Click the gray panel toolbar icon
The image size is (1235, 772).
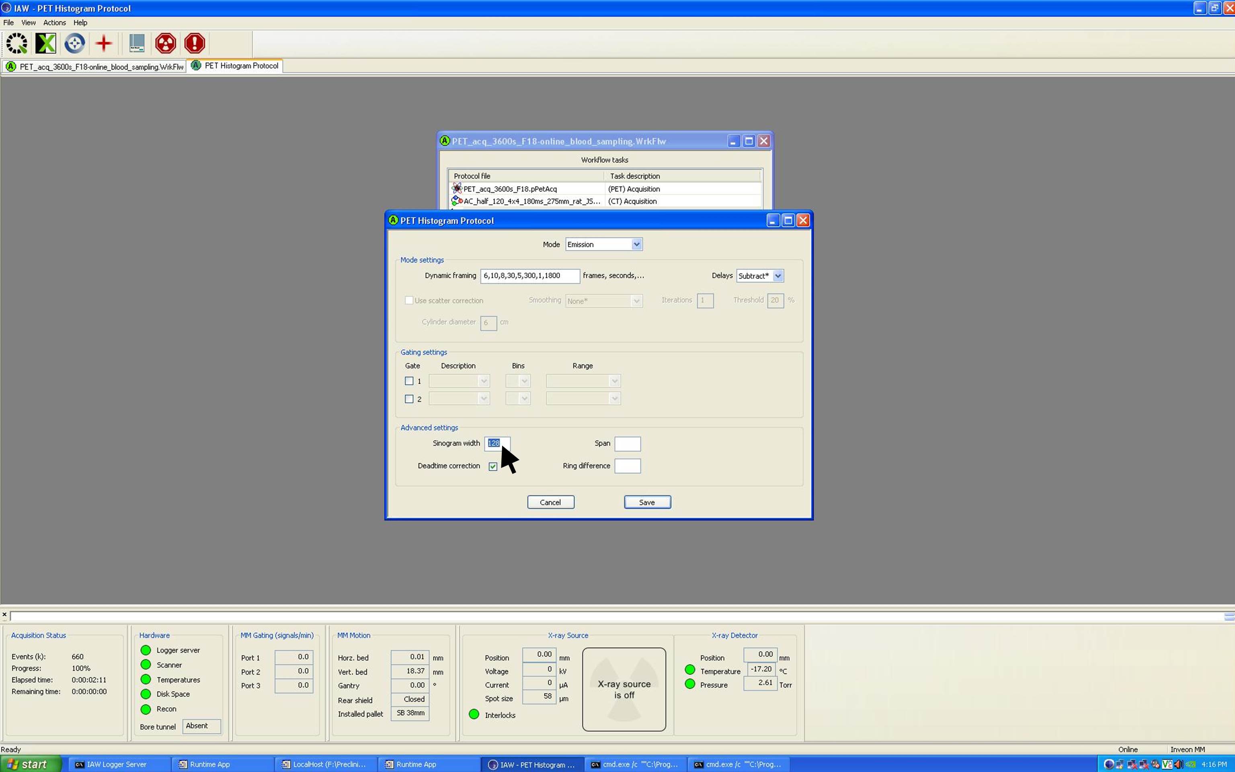pyautogui.click(x=136, y=43)
